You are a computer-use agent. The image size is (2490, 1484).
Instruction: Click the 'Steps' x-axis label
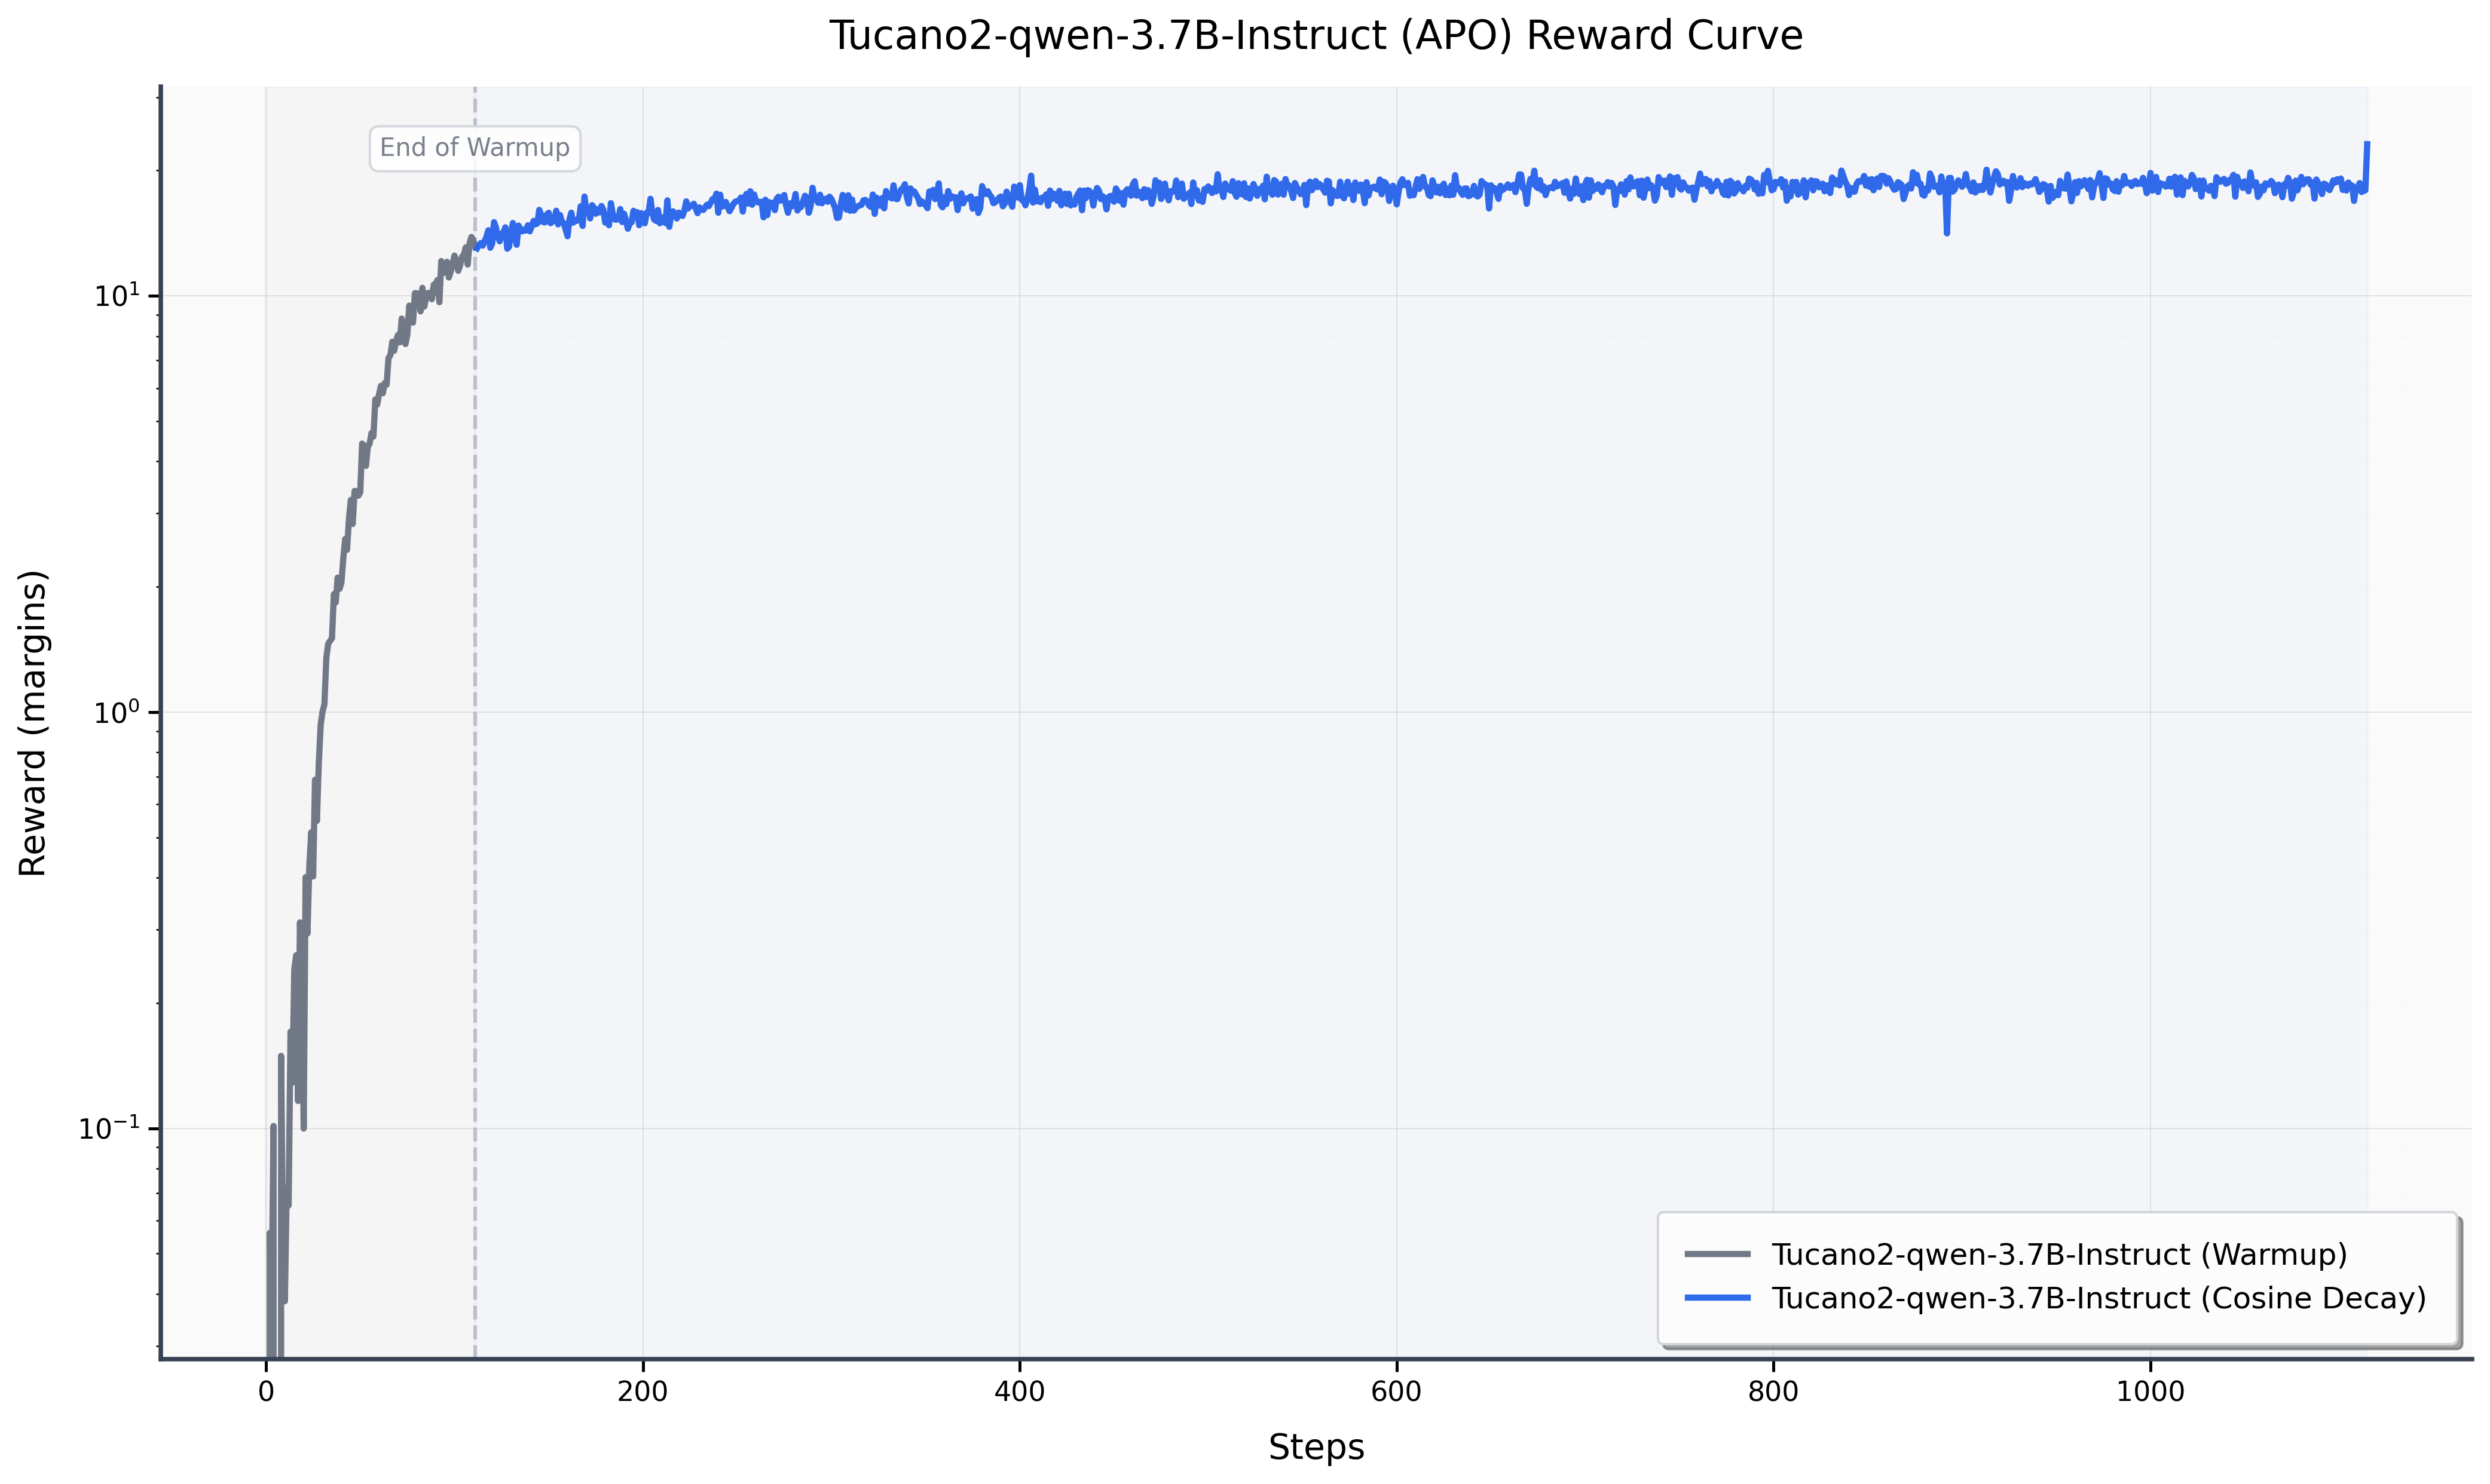point(1316,1447)
